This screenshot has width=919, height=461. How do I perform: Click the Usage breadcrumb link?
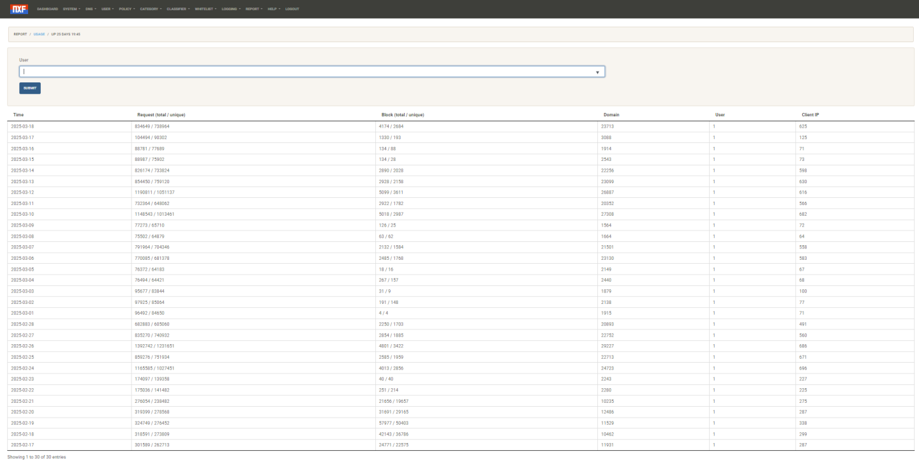pos(39,34)
